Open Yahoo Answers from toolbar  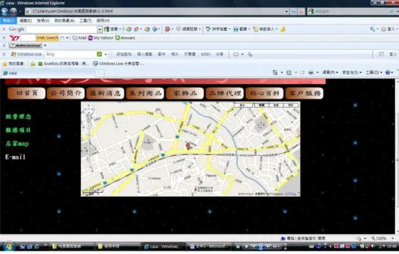(125, 38)
